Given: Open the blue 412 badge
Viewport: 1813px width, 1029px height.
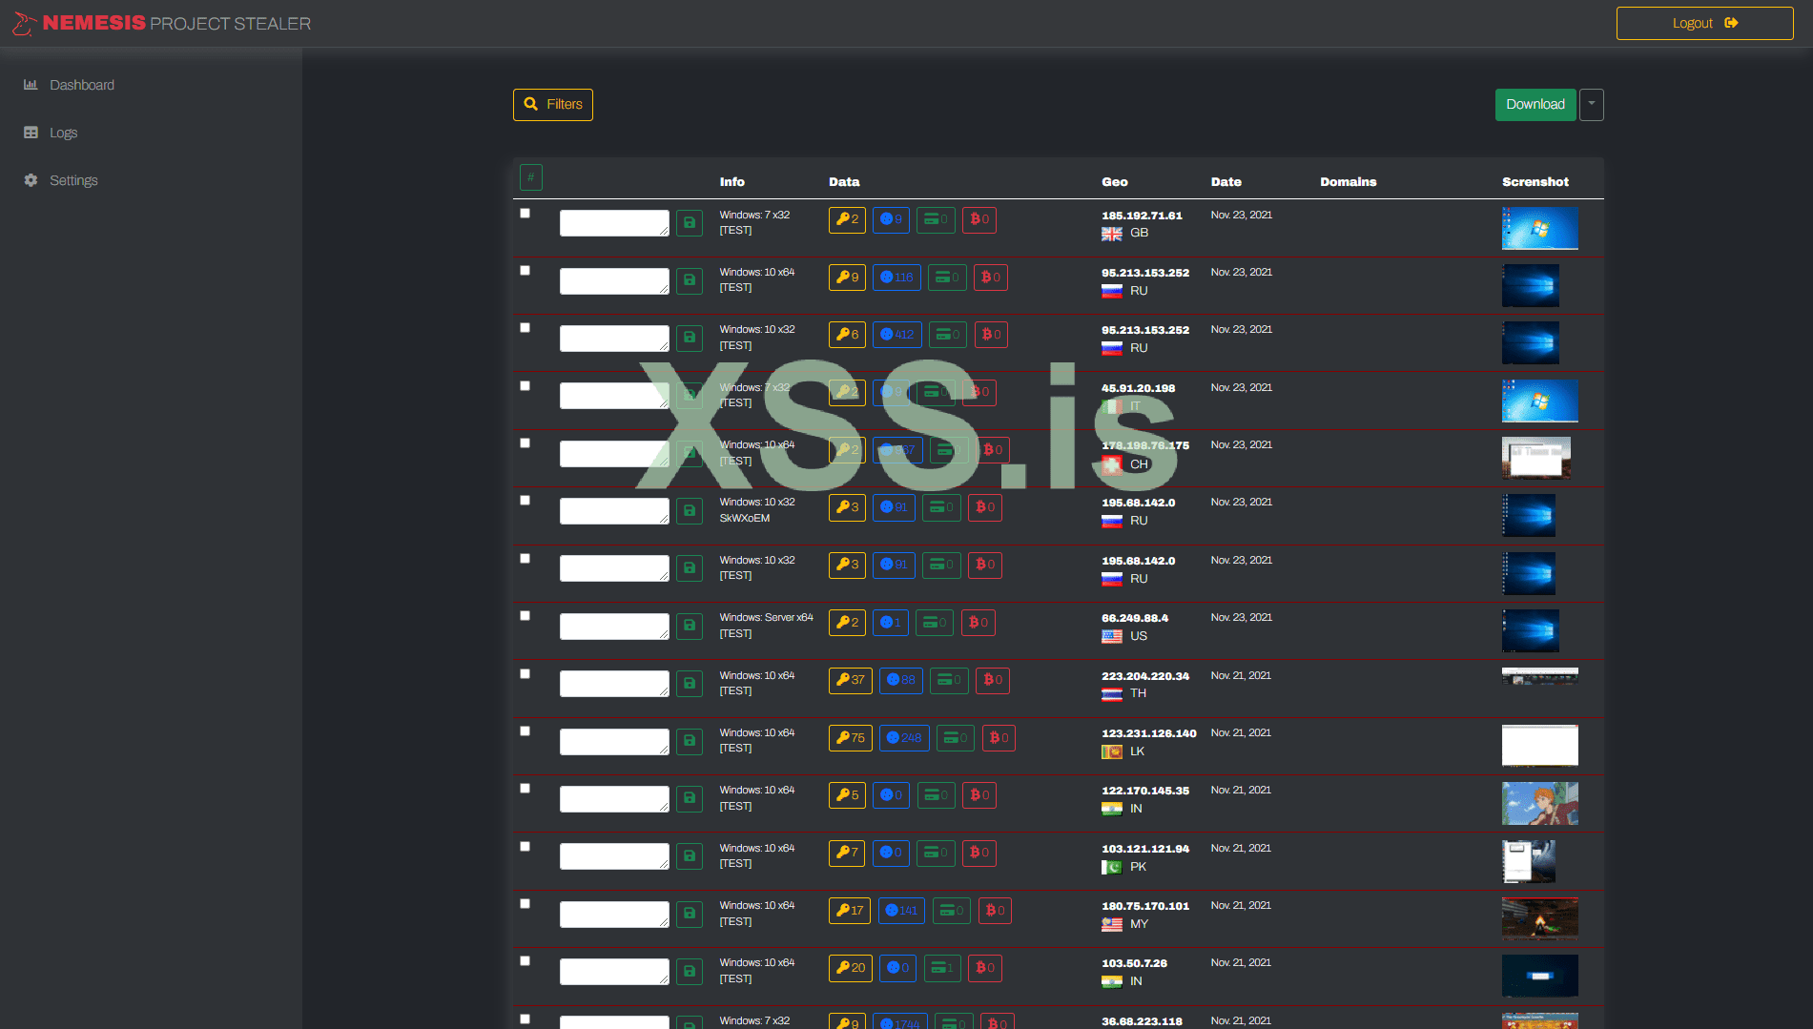Looking at the screenshot, I should click(897, 335).
